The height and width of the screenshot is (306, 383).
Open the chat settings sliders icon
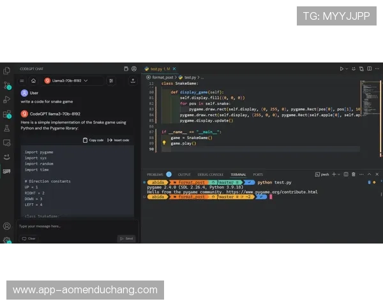(111, 81)
